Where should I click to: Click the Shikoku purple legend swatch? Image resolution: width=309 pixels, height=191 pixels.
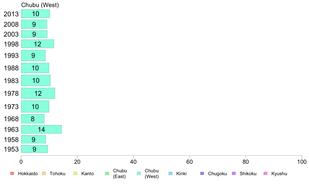coord(234,174)
